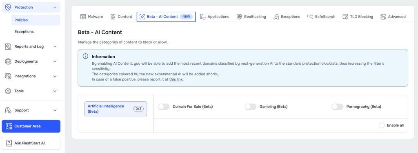Select Policies in the sidebar
This screenshot has width=418, height=153.
(36, 20)
